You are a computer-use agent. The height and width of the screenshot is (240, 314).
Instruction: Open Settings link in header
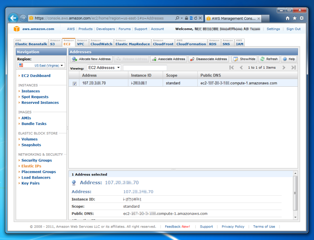tap(273, 29)
